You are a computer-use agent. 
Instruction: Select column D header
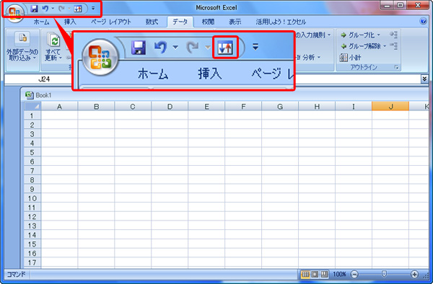tap(170, 107)
